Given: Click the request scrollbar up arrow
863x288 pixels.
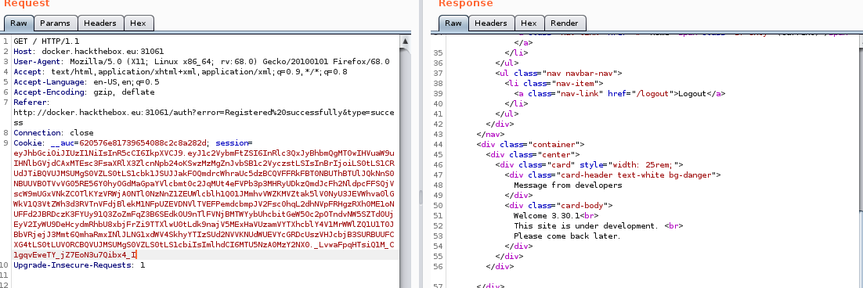Looking at the screenshot, I should (405, 41).
